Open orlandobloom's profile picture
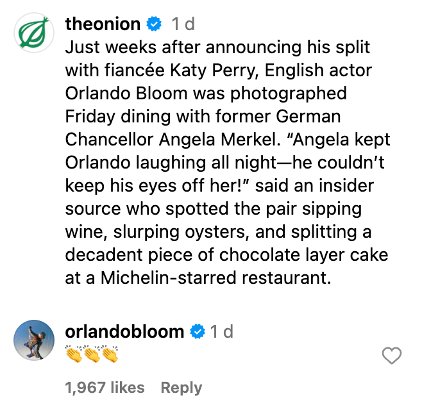Image resolution: width=422 pixels, height=414 pixels. (x=34, y=340)
